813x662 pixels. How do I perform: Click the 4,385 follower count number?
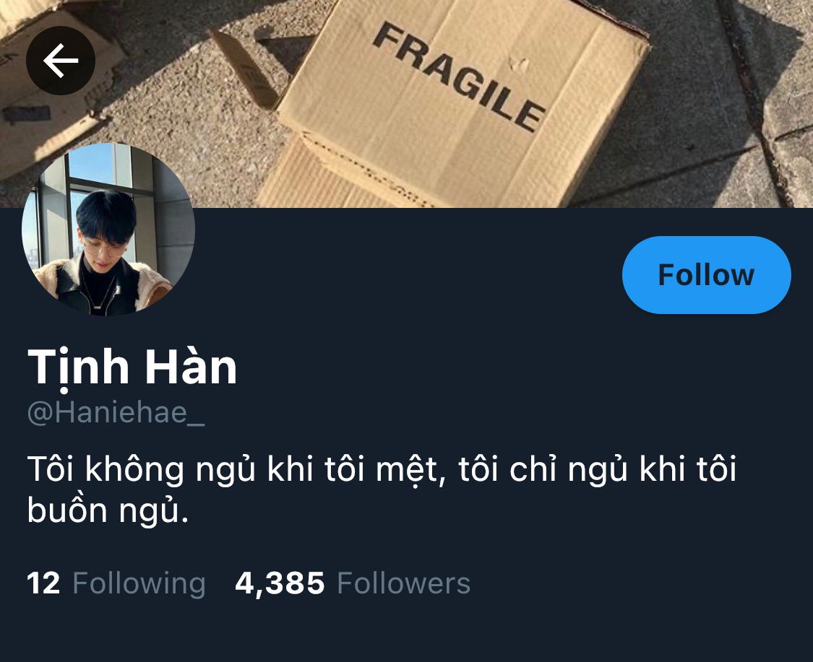pos(280,584)
